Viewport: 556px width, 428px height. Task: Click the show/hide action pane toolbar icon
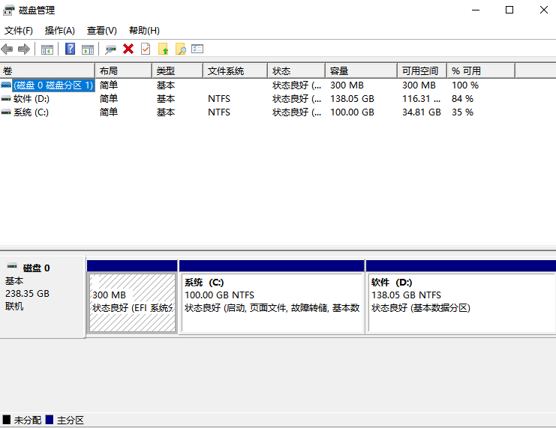pos(88,49)
